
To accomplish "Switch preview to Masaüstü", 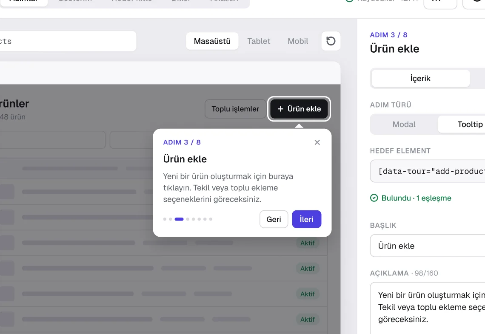I will pos(212,41).
